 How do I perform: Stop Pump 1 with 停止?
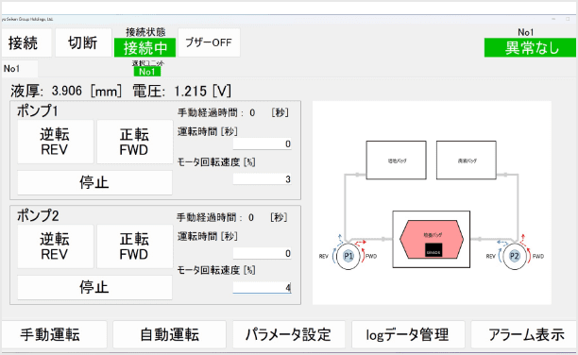(x=94, y=182)
